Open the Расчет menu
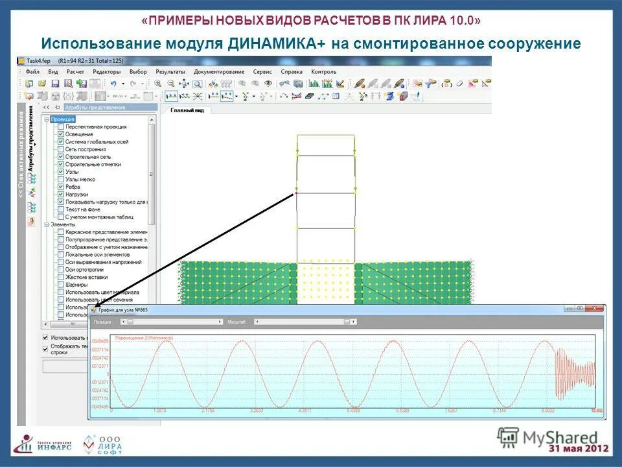The image size is (622, 467). pos(75,72)
